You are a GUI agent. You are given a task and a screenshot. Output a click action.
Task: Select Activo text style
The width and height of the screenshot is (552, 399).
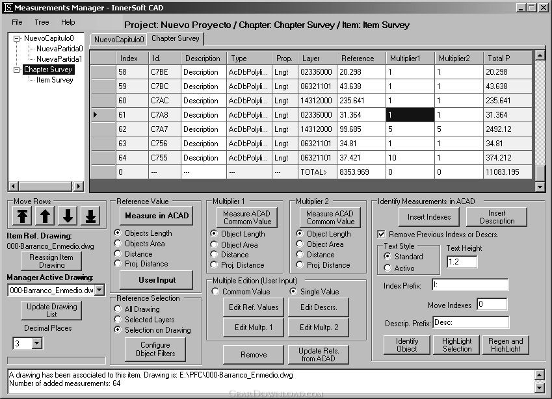point(388,268)
